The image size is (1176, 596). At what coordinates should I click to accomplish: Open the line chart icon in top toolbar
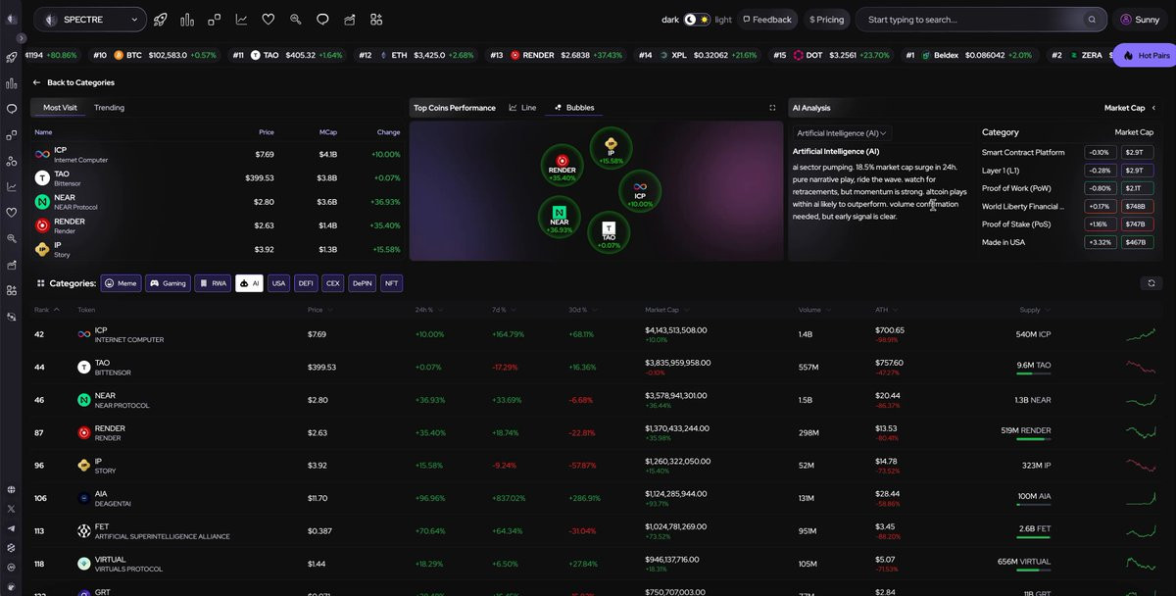pyautogui.click(x=241, y=20)
